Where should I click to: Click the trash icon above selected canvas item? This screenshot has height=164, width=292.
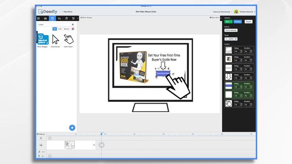tap(168, 68)
